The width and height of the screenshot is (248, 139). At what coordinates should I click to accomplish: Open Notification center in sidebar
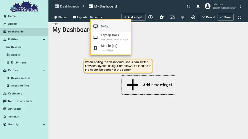(24, 101)
